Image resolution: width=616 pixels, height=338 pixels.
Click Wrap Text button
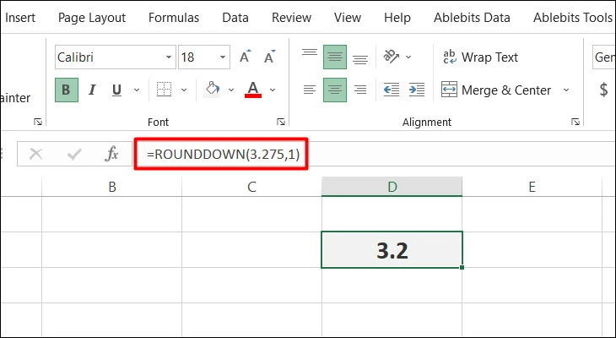coord(480,57)
